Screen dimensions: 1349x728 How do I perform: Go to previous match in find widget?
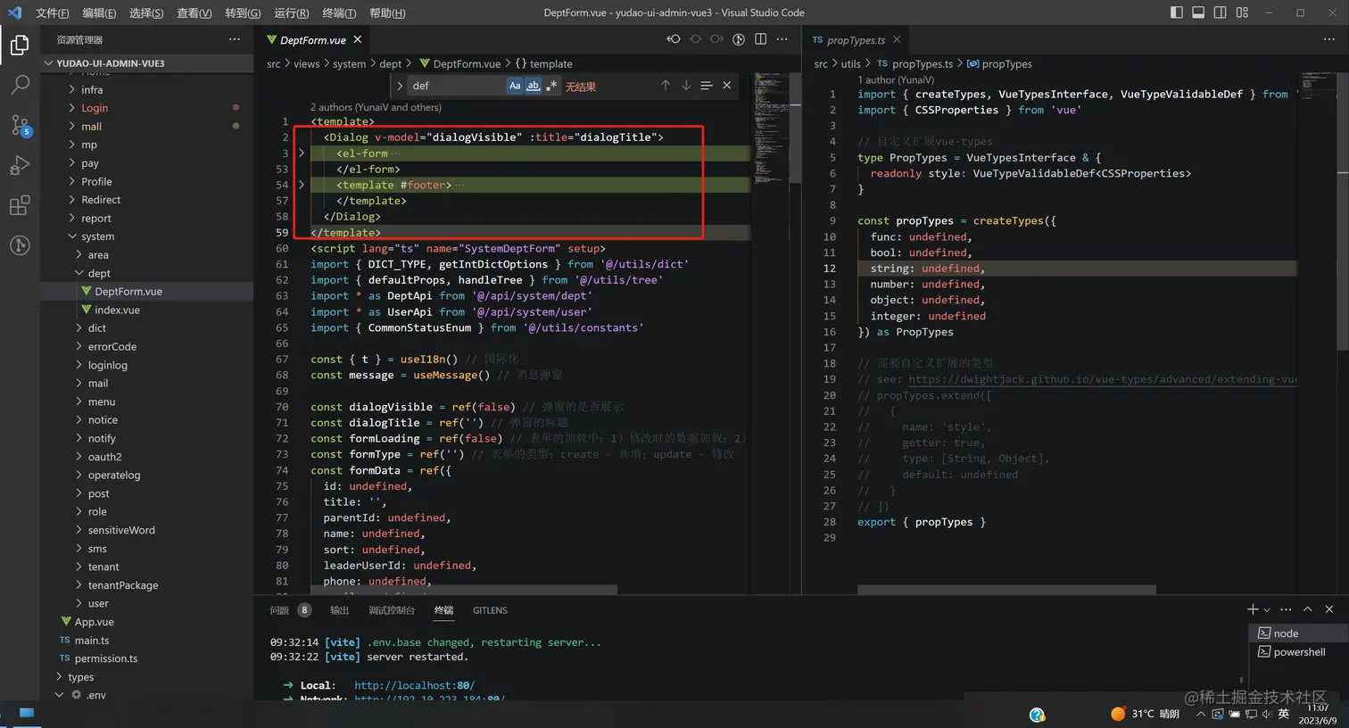pos(665,86)
